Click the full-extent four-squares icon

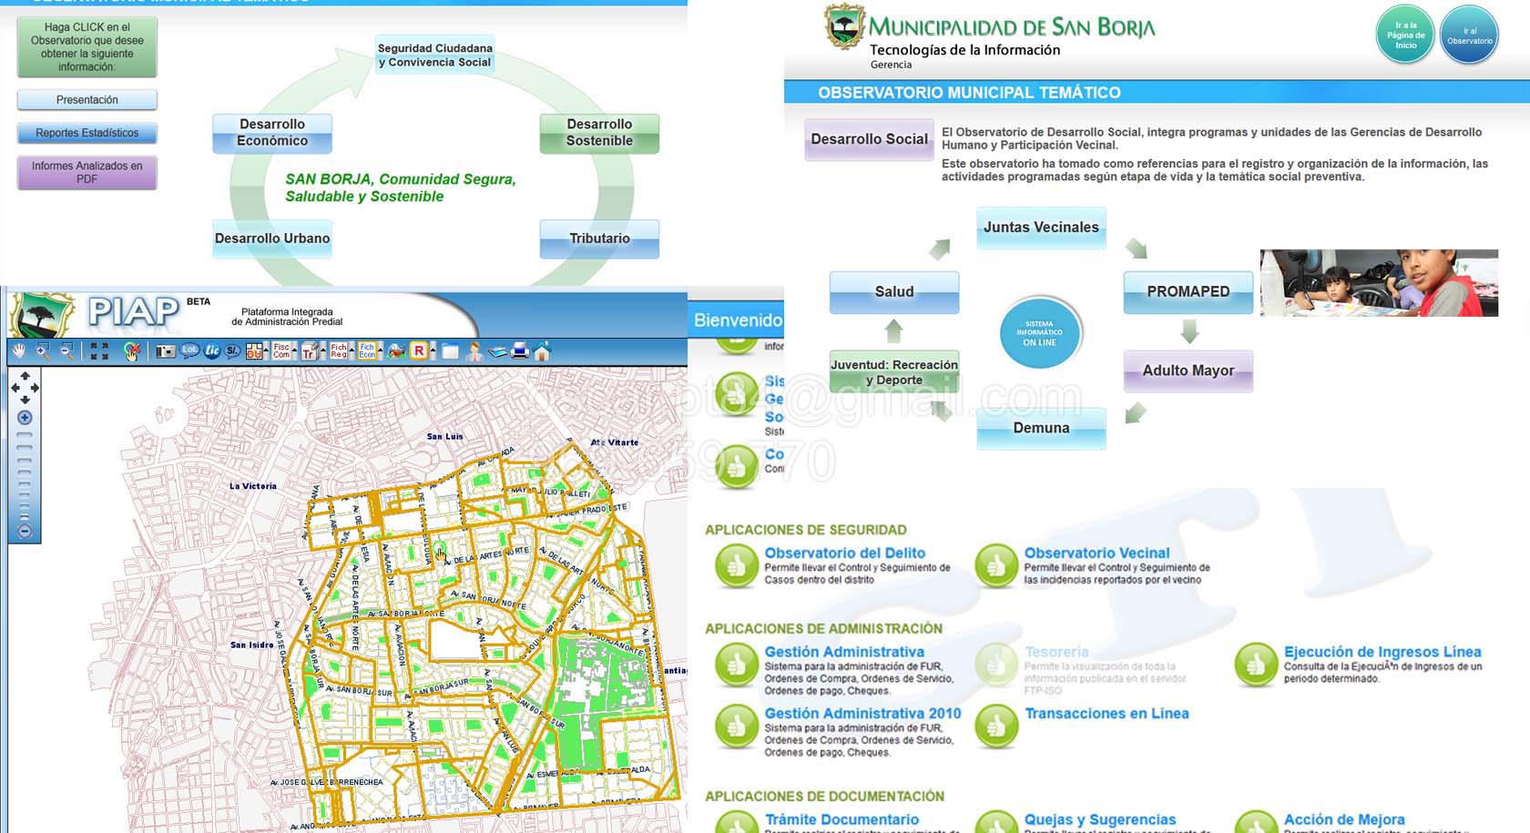click(x=100, y=350)
